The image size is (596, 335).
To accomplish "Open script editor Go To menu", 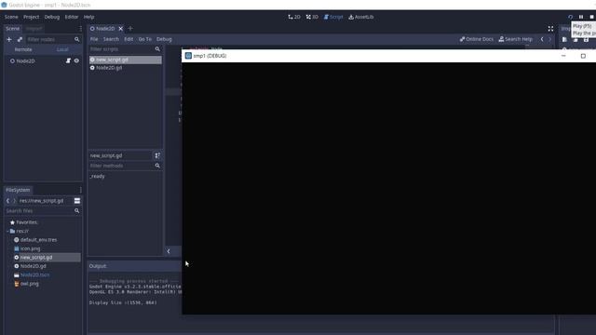I will (145, 39).
